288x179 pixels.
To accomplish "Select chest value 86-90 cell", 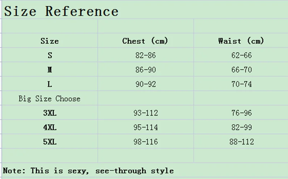I will coord(145,70).
